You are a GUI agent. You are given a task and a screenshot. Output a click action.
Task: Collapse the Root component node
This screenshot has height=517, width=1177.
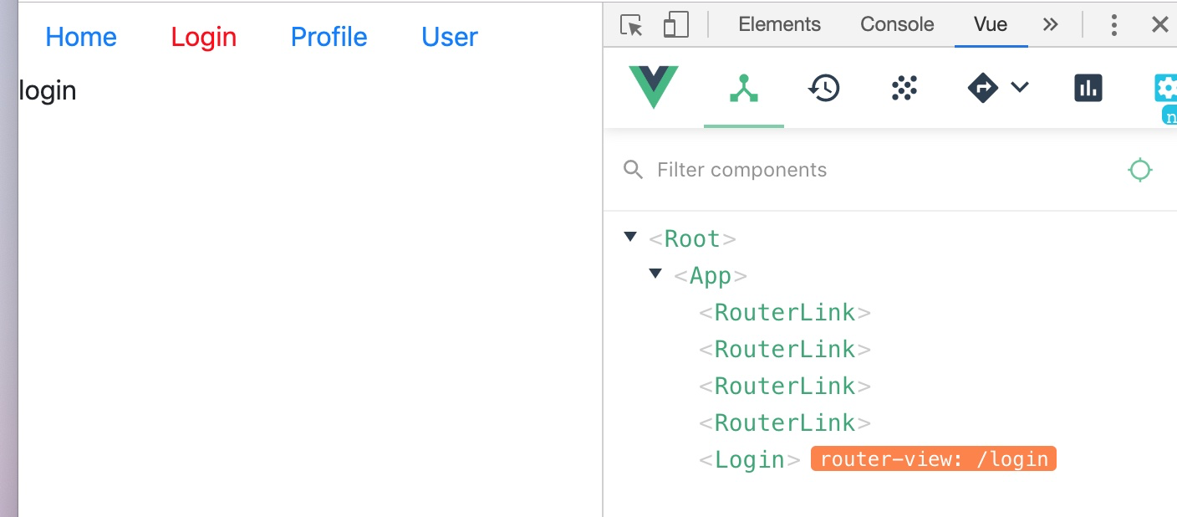(629, 237)
